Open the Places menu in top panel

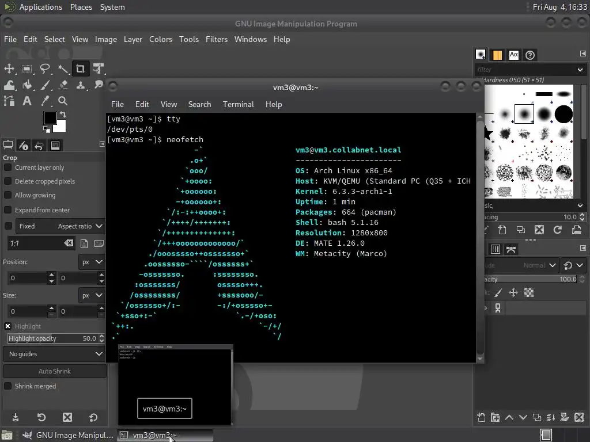[x=81, y=7]
